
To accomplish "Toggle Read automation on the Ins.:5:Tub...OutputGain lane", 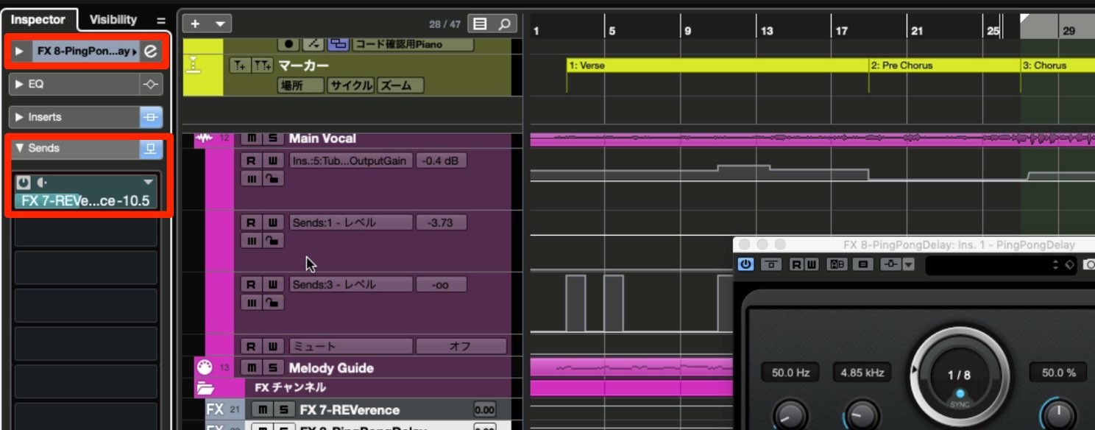I will (251, 161).
